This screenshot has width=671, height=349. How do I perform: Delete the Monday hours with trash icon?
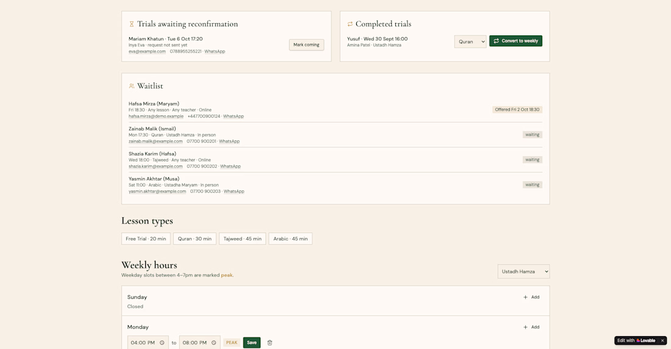[270, 342]
